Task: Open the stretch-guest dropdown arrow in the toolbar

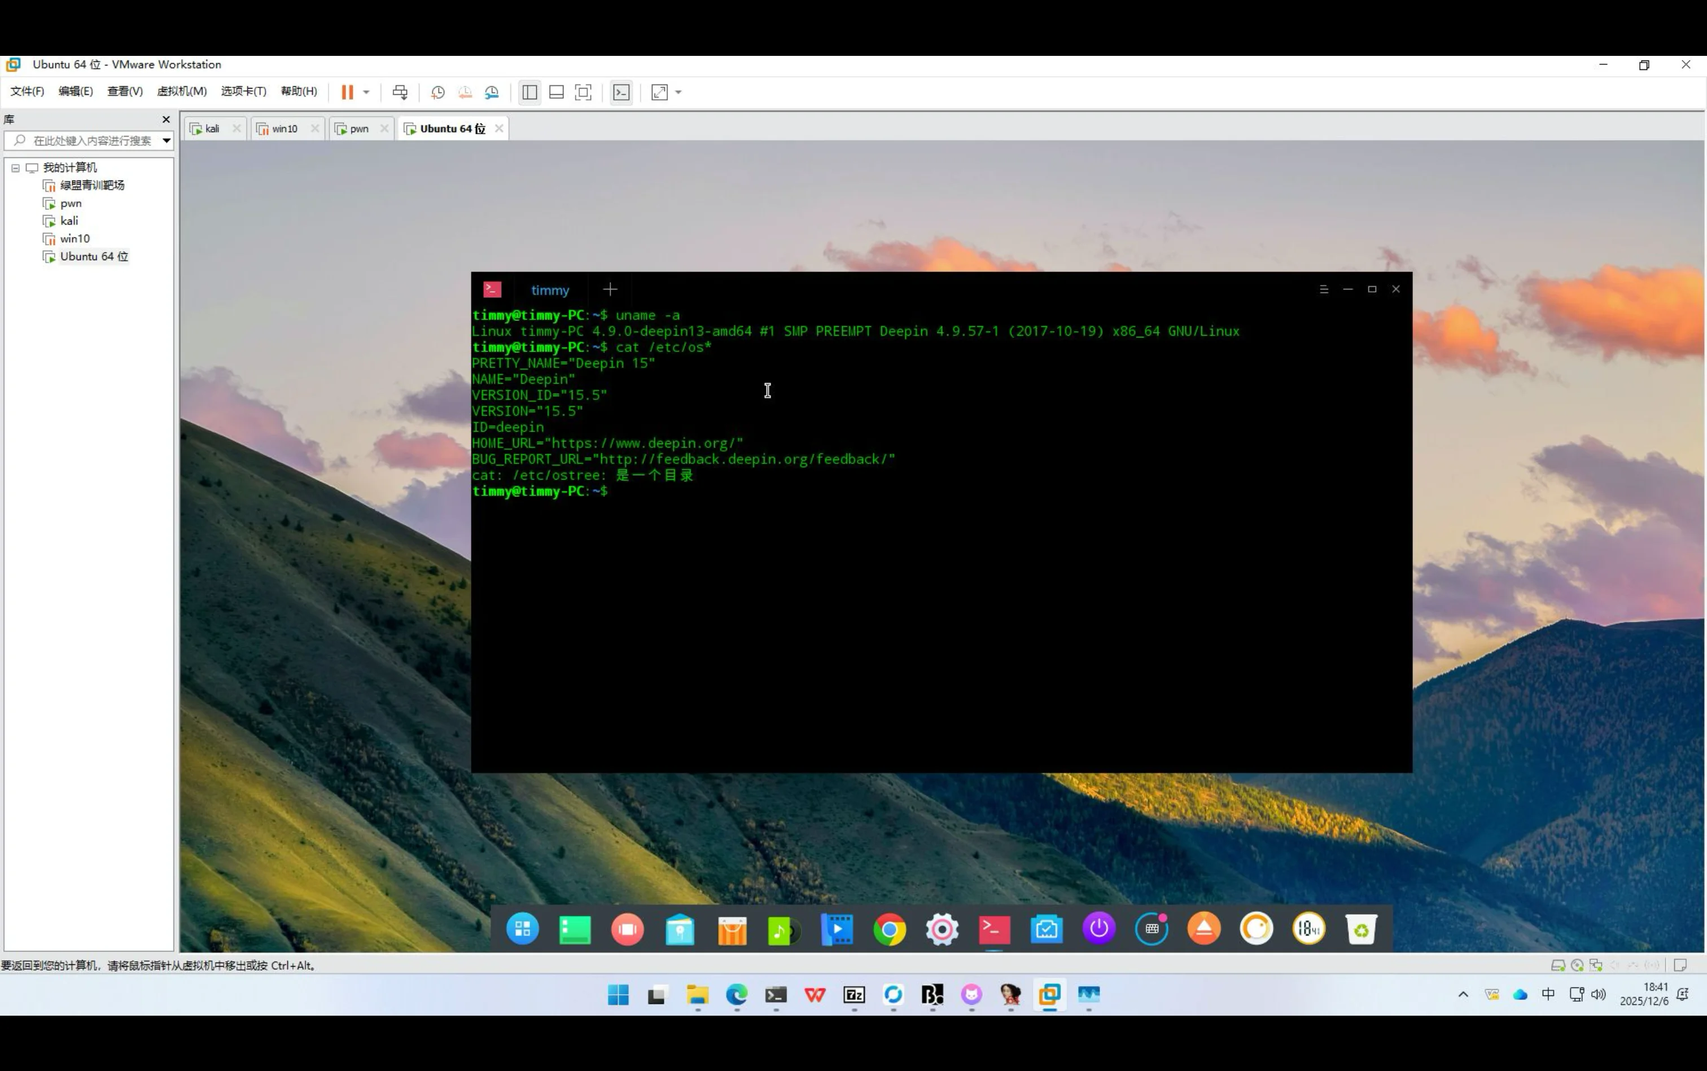Action: tap(678, 92)
